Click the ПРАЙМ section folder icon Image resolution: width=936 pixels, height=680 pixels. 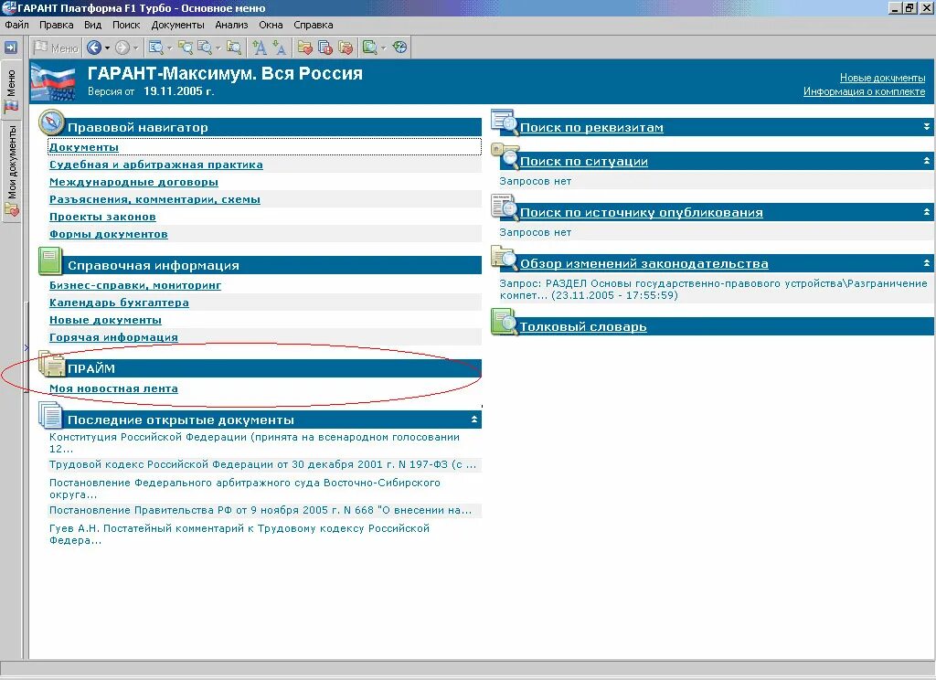51,364
